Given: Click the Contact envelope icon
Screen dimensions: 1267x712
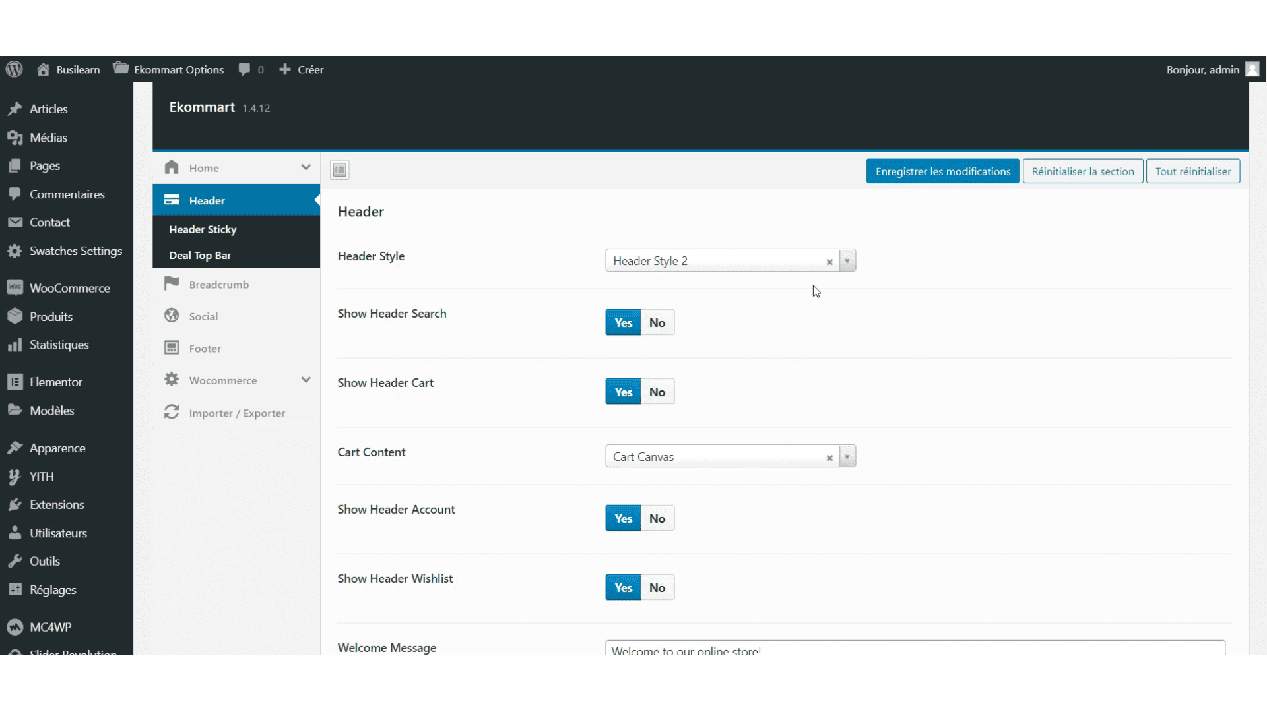Looking at the screenshot, I should point(15,222).
